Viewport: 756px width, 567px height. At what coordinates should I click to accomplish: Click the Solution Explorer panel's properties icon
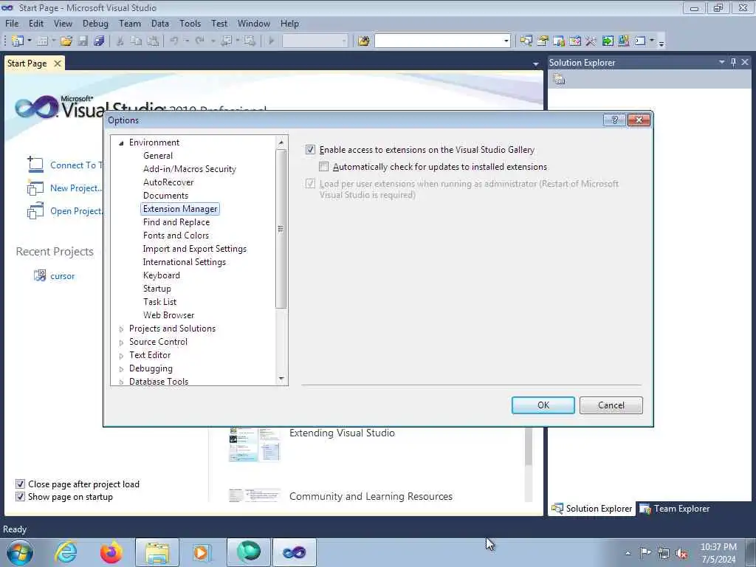[560, 80]
